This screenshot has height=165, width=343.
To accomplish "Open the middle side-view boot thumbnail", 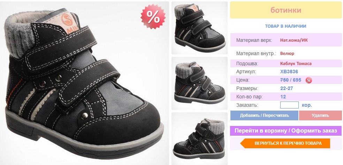I will coord(199,83).
